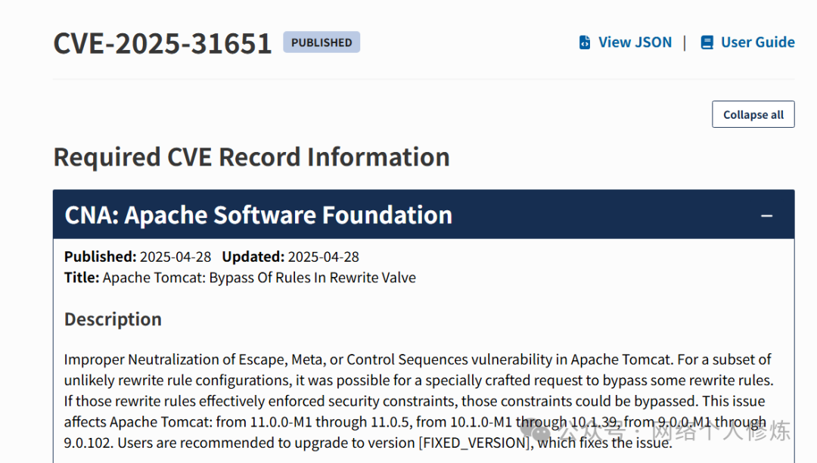Click the Published date 2025-04-28
817x463 pixels.
pos(176,256)
